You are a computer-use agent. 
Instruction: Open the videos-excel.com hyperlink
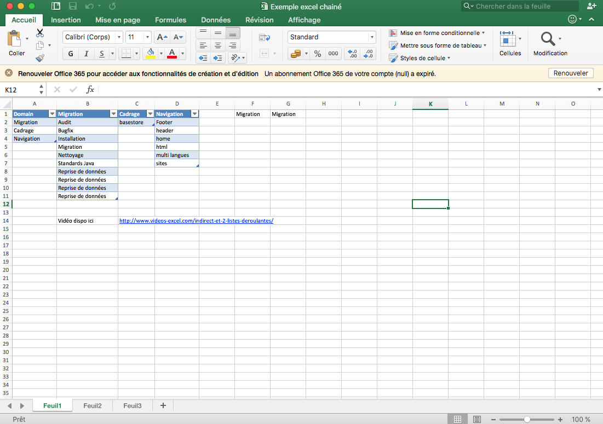196,221
